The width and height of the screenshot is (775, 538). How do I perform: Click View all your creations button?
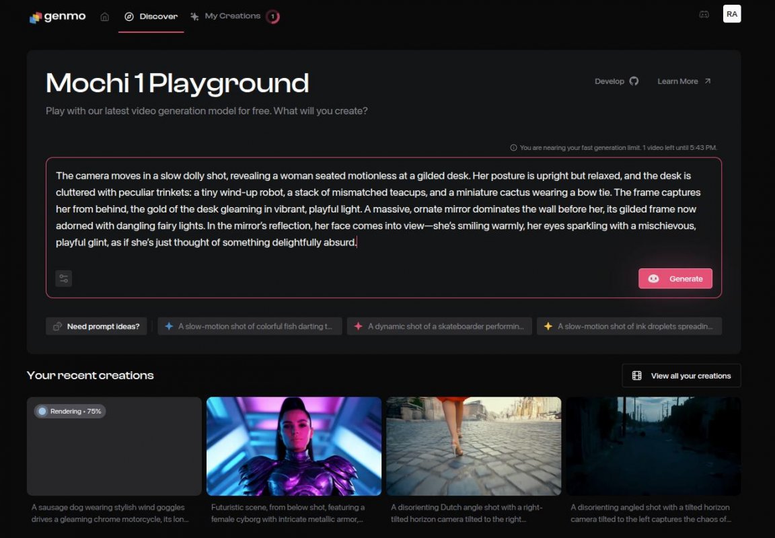pos(681,376)
